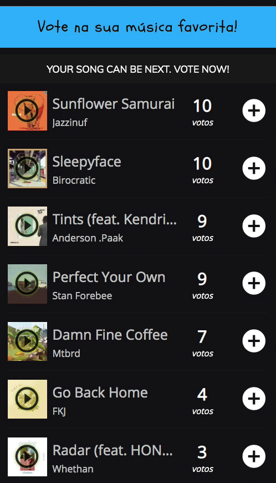Play Damn Fine Coffee preview
Viewport: 276px width, 483px height.
click(27, 341)
